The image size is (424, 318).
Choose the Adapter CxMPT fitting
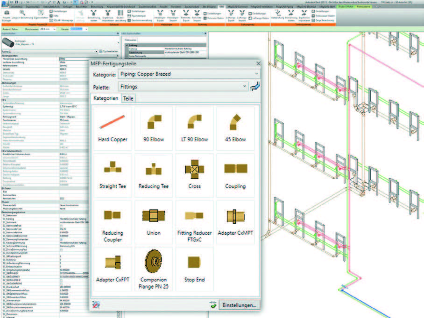235,222
